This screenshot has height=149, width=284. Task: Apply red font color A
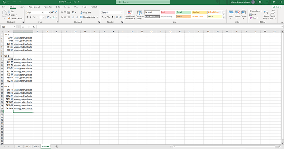tap(54, 17)
